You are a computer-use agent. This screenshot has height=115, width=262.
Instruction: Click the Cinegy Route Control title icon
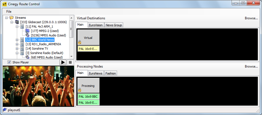(x=4, y=4)
